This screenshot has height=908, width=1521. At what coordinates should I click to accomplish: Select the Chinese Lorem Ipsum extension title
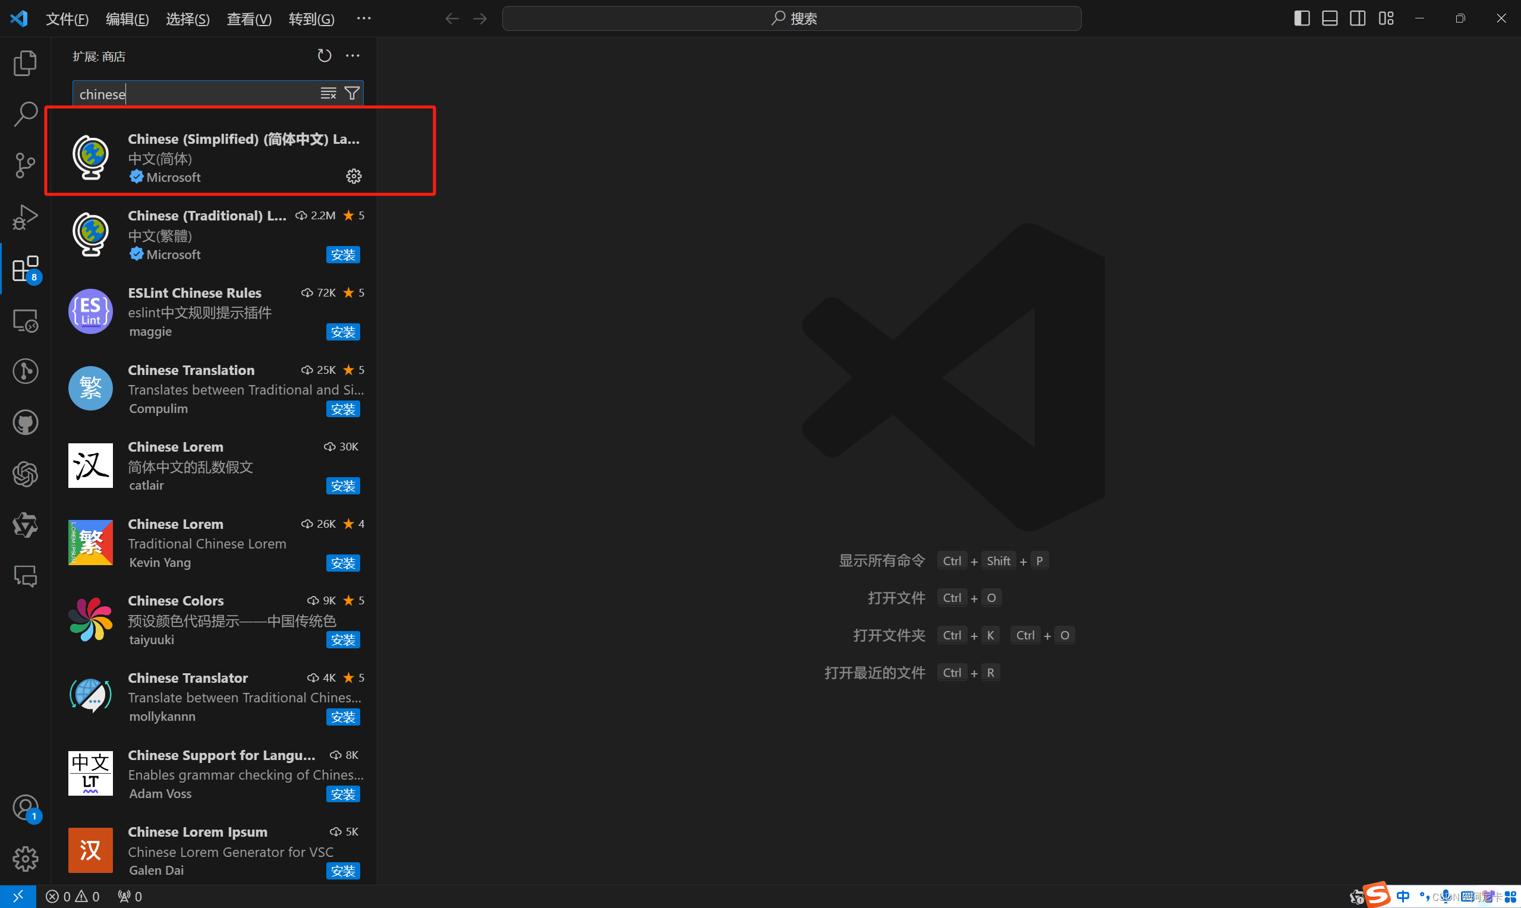click(197, 832)
